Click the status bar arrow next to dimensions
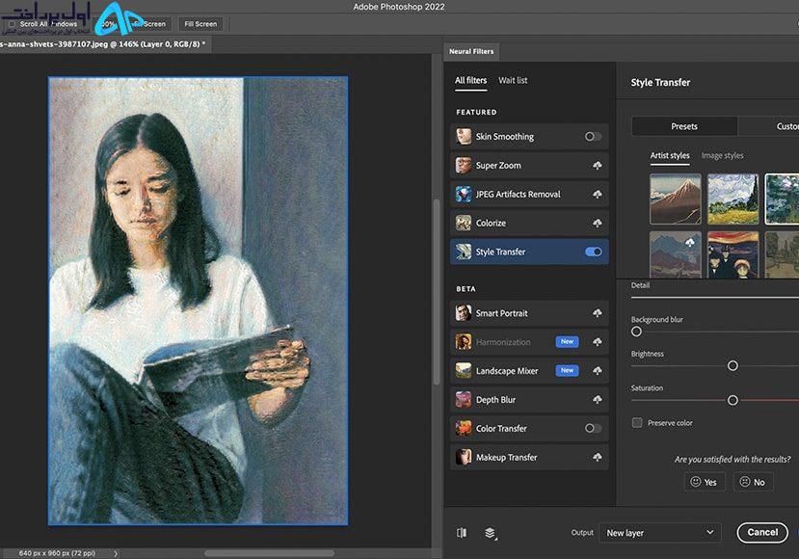 pyautogui.click(x=116, y=553)
